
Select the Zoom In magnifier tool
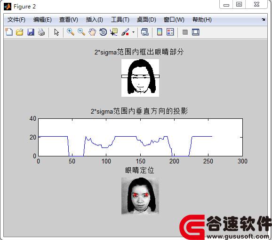[x=71, y=32]
